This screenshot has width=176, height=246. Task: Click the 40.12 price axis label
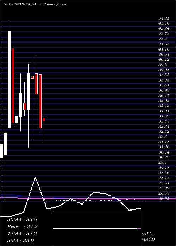(164, 59)
